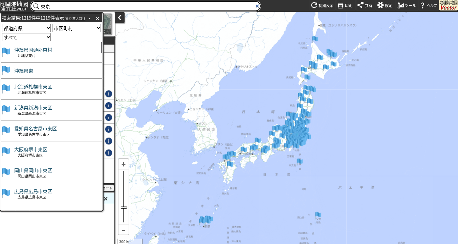Expand the 都道府県 dropdown
The image size is (458, 244).
[x=26, y=28]
